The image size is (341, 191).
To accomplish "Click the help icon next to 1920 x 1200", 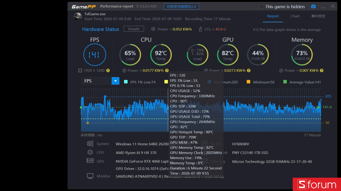I will click(x=108, y=70).
